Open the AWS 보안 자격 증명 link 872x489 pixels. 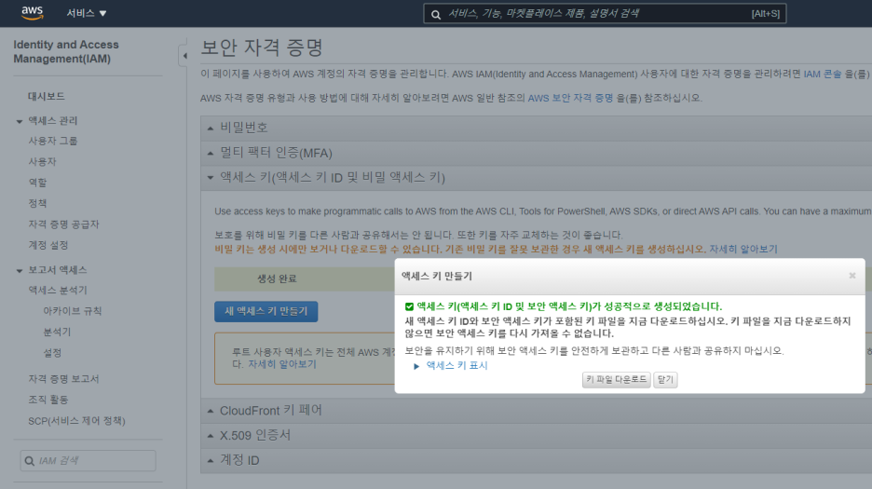[x=570, y=98]
